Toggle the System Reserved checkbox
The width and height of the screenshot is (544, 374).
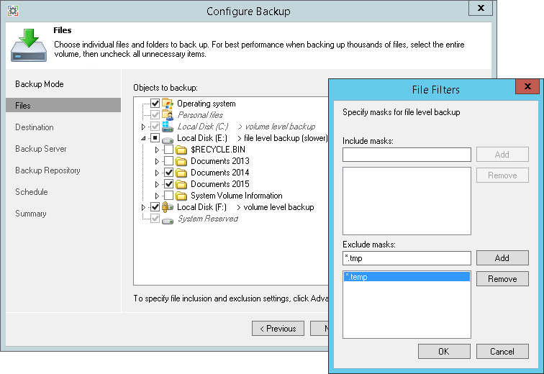tap(155, 219)
